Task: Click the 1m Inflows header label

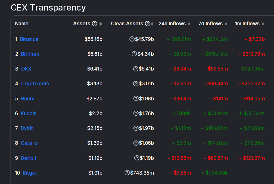Action: pos(247,24)
